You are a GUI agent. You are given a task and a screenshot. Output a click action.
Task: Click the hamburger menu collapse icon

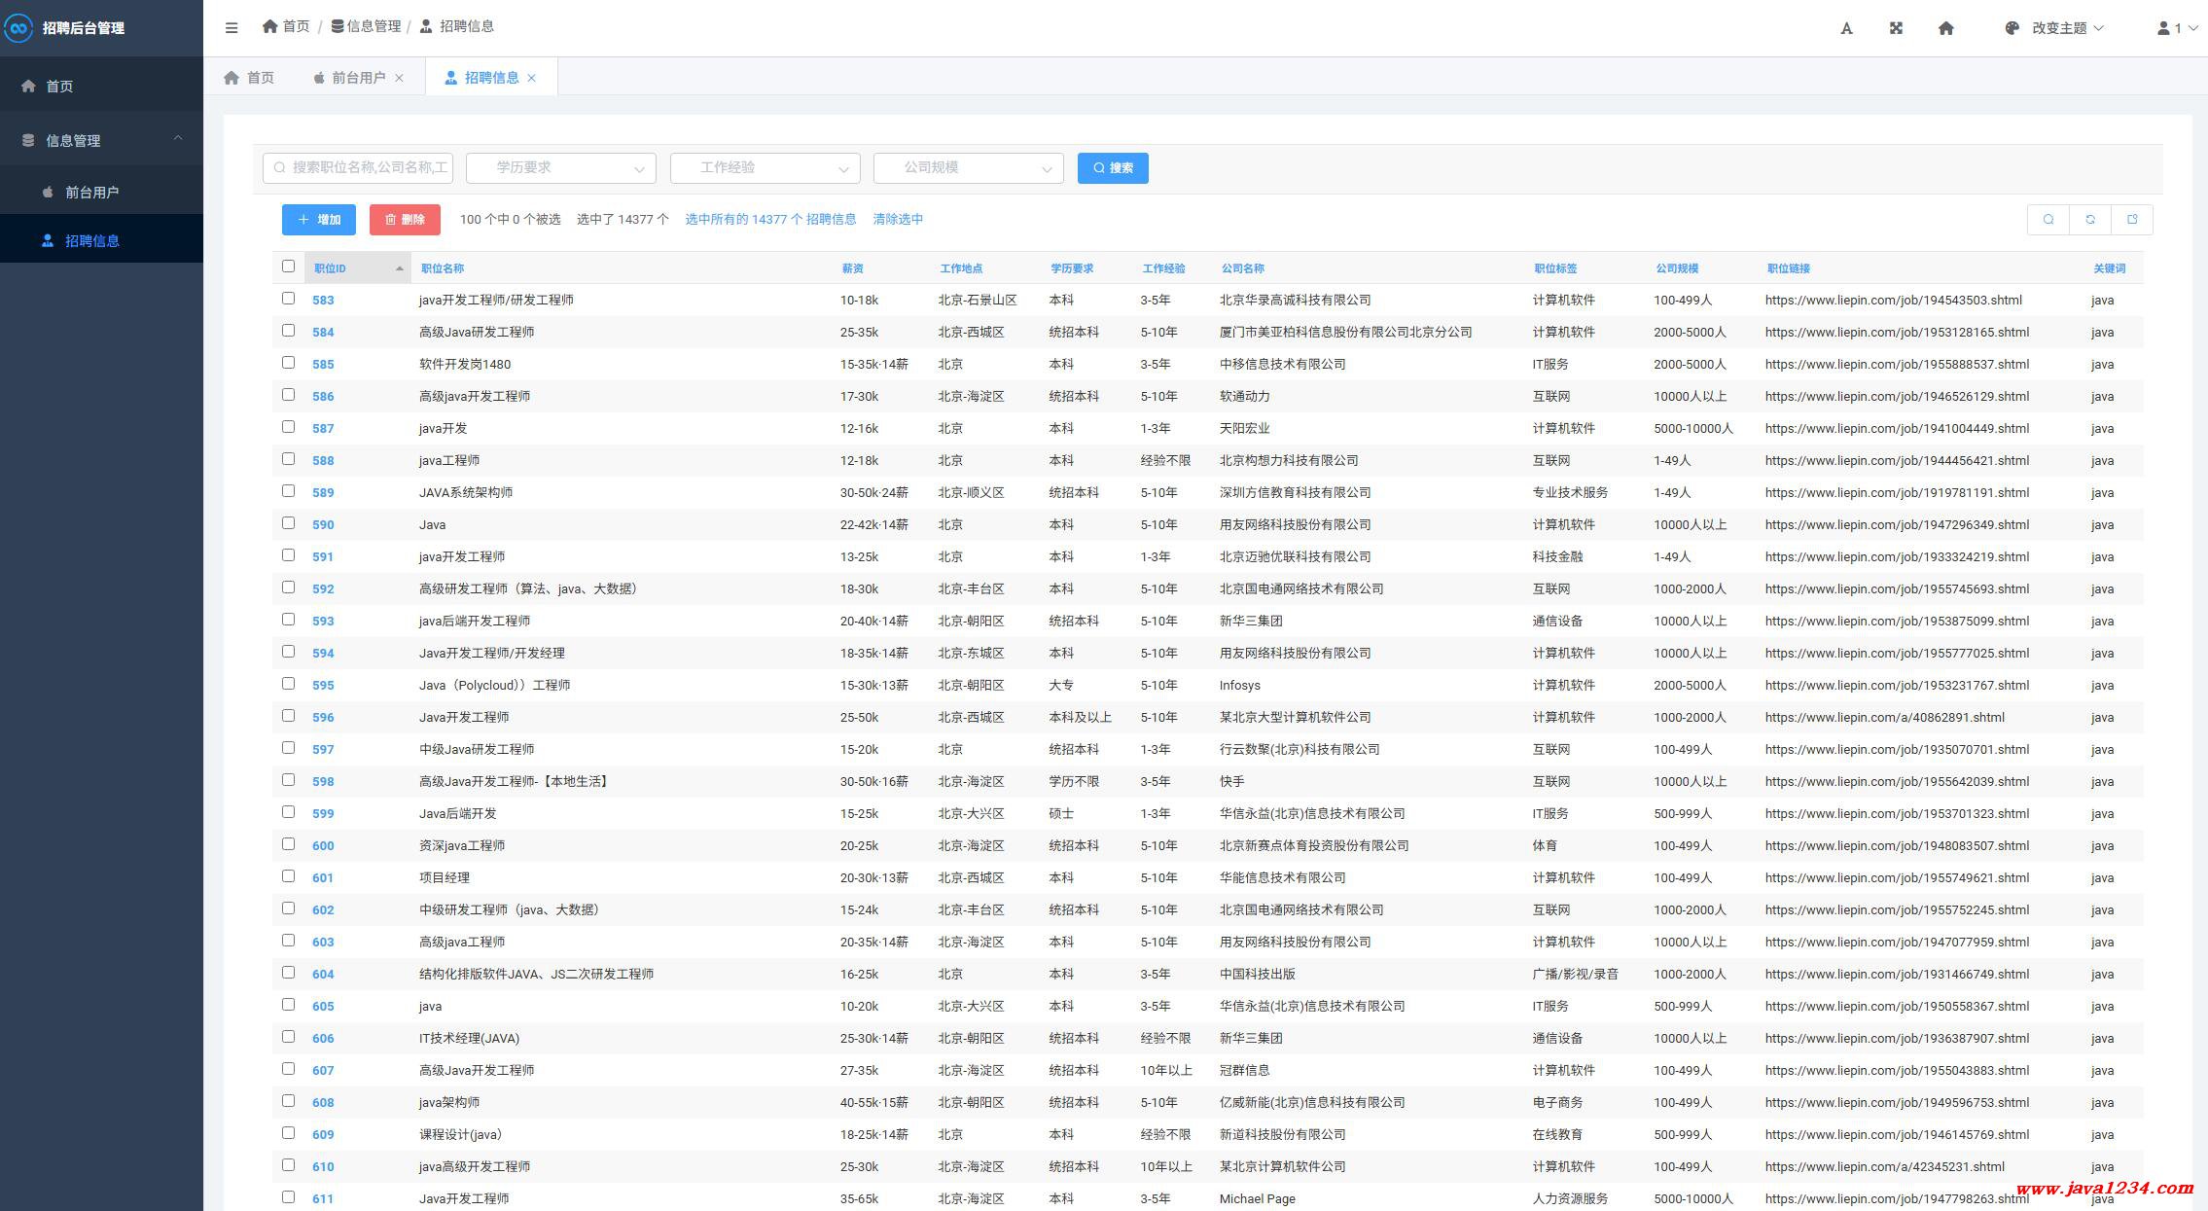231,27
